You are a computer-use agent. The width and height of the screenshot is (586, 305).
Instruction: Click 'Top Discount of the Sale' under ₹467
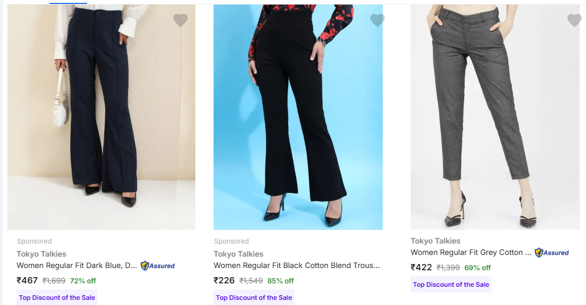pos(56,298)
